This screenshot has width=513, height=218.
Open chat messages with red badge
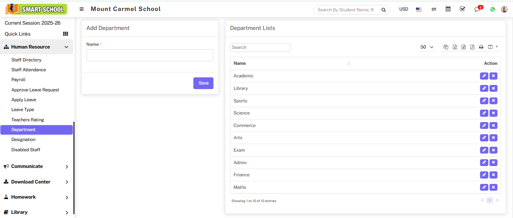477,9
